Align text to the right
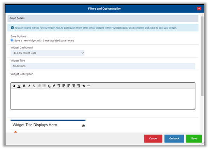Viewport: 209px width, 149px height. (78, 86)
